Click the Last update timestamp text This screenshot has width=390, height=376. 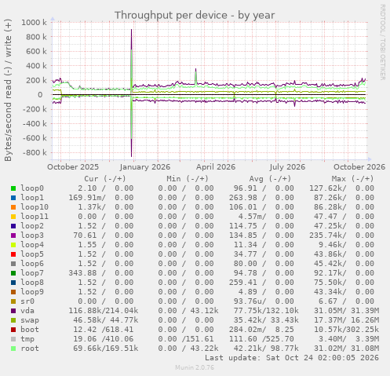coord(292,358)
